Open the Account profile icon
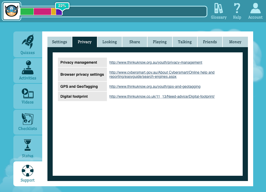The height and width of the screenshot is (192, 266). [255, 8]
